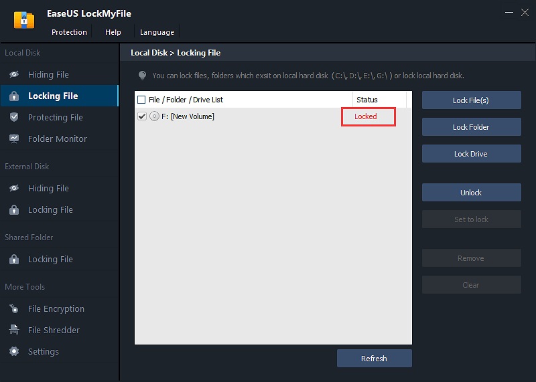Click the gear icon beside Settings
This screenshot has height=382, width=536.
(14, 351)
